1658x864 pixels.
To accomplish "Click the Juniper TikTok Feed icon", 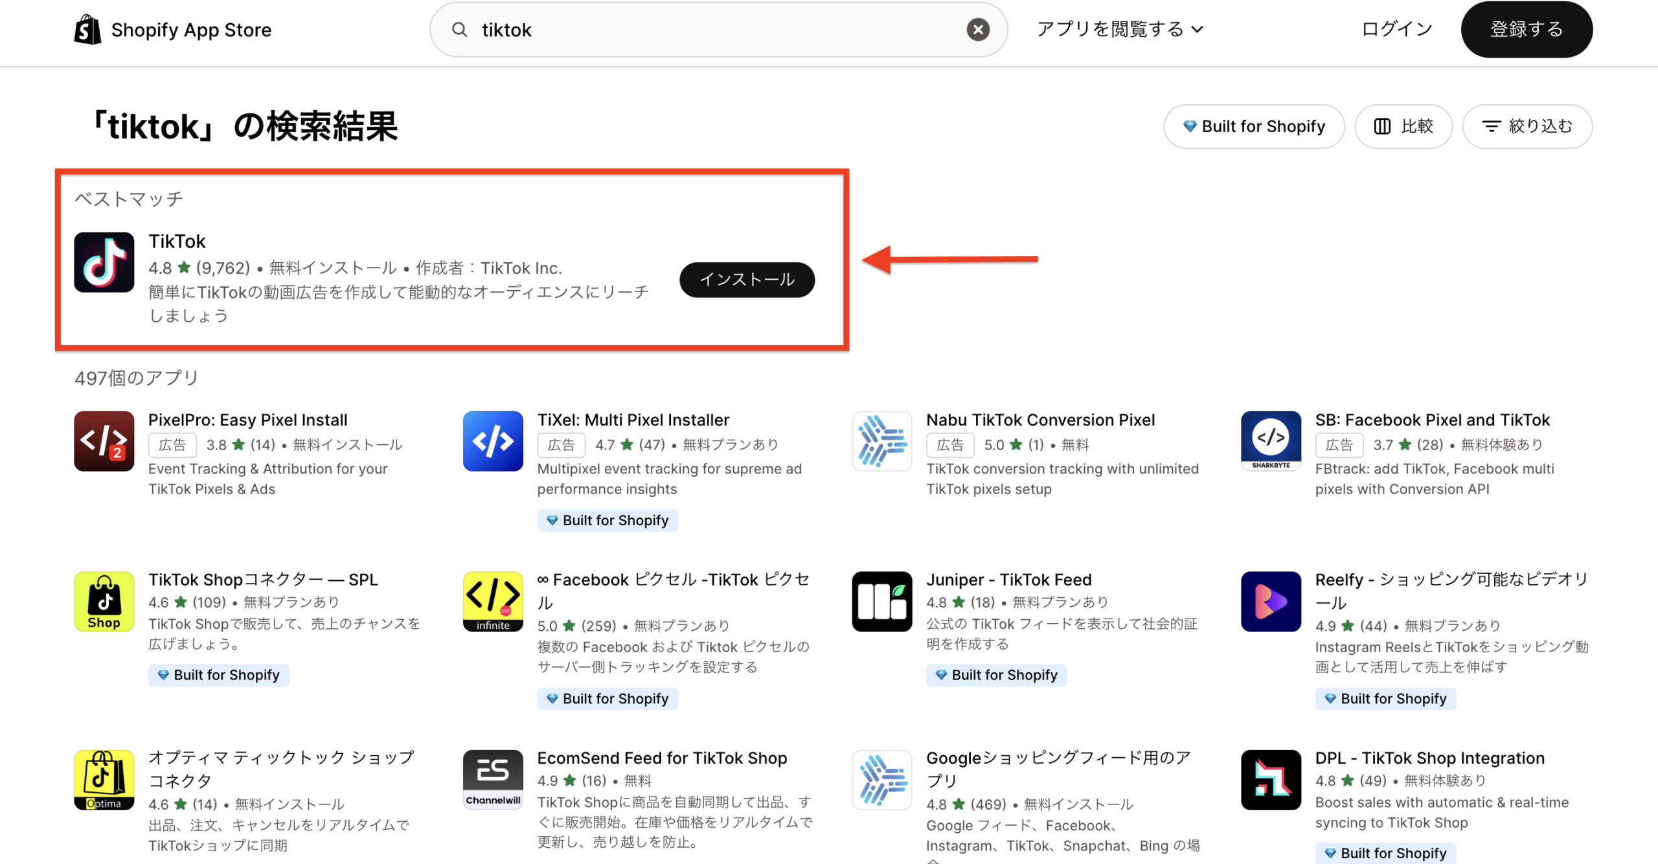I will [x=882, y=602].
